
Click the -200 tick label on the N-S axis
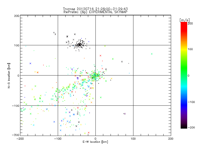pos(16,135)
